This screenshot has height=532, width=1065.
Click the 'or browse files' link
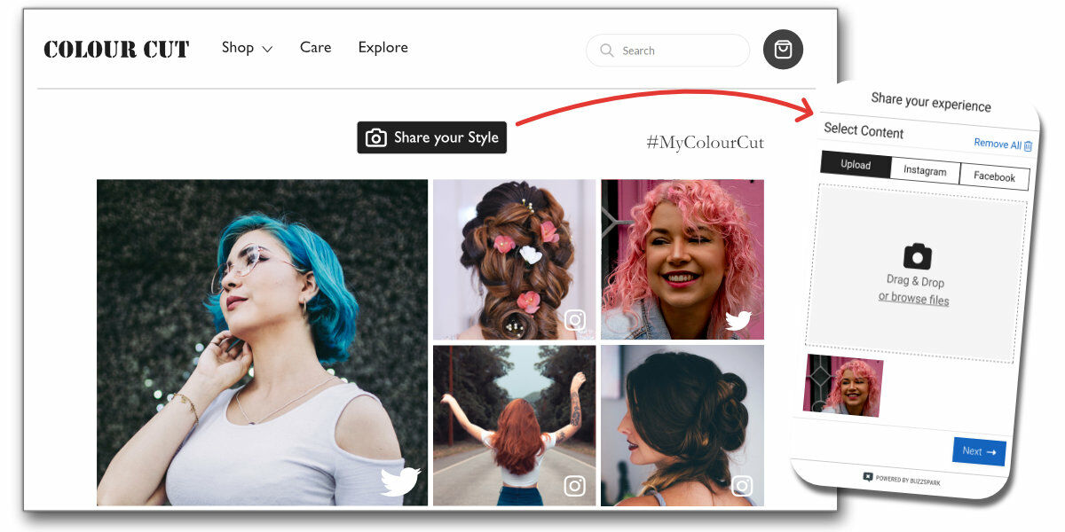click(x=913, y=299)
